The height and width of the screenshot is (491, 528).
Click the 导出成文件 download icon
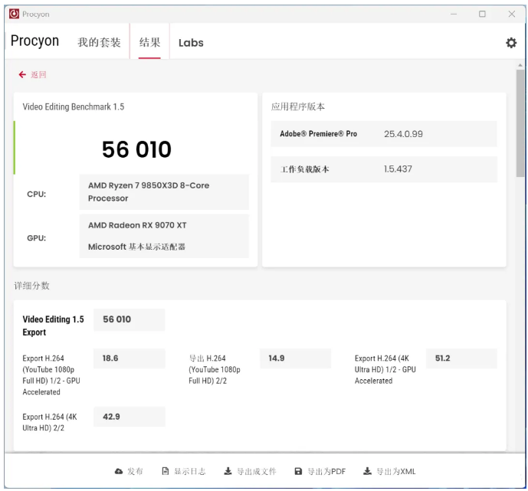228,472
